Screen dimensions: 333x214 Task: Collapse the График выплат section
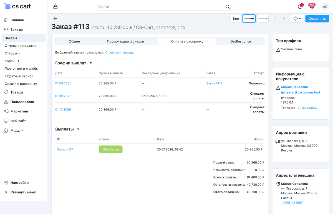(90, 63)
